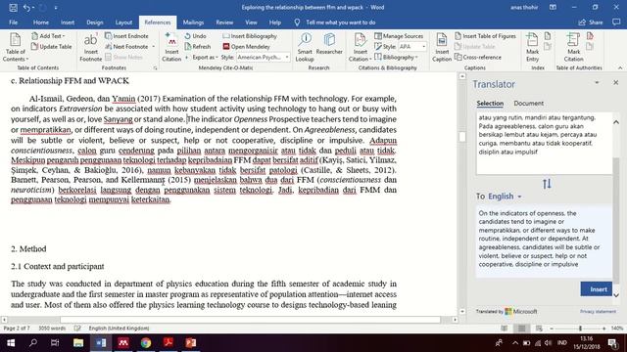Click 3050 words count in status bar
Viewport: 627px width, 352px height.
tap(52, 329)
